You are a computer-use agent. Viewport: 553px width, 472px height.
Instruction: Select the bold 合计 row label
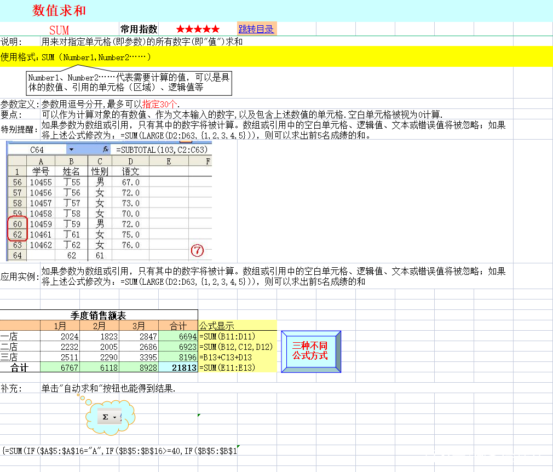(20, 367)
